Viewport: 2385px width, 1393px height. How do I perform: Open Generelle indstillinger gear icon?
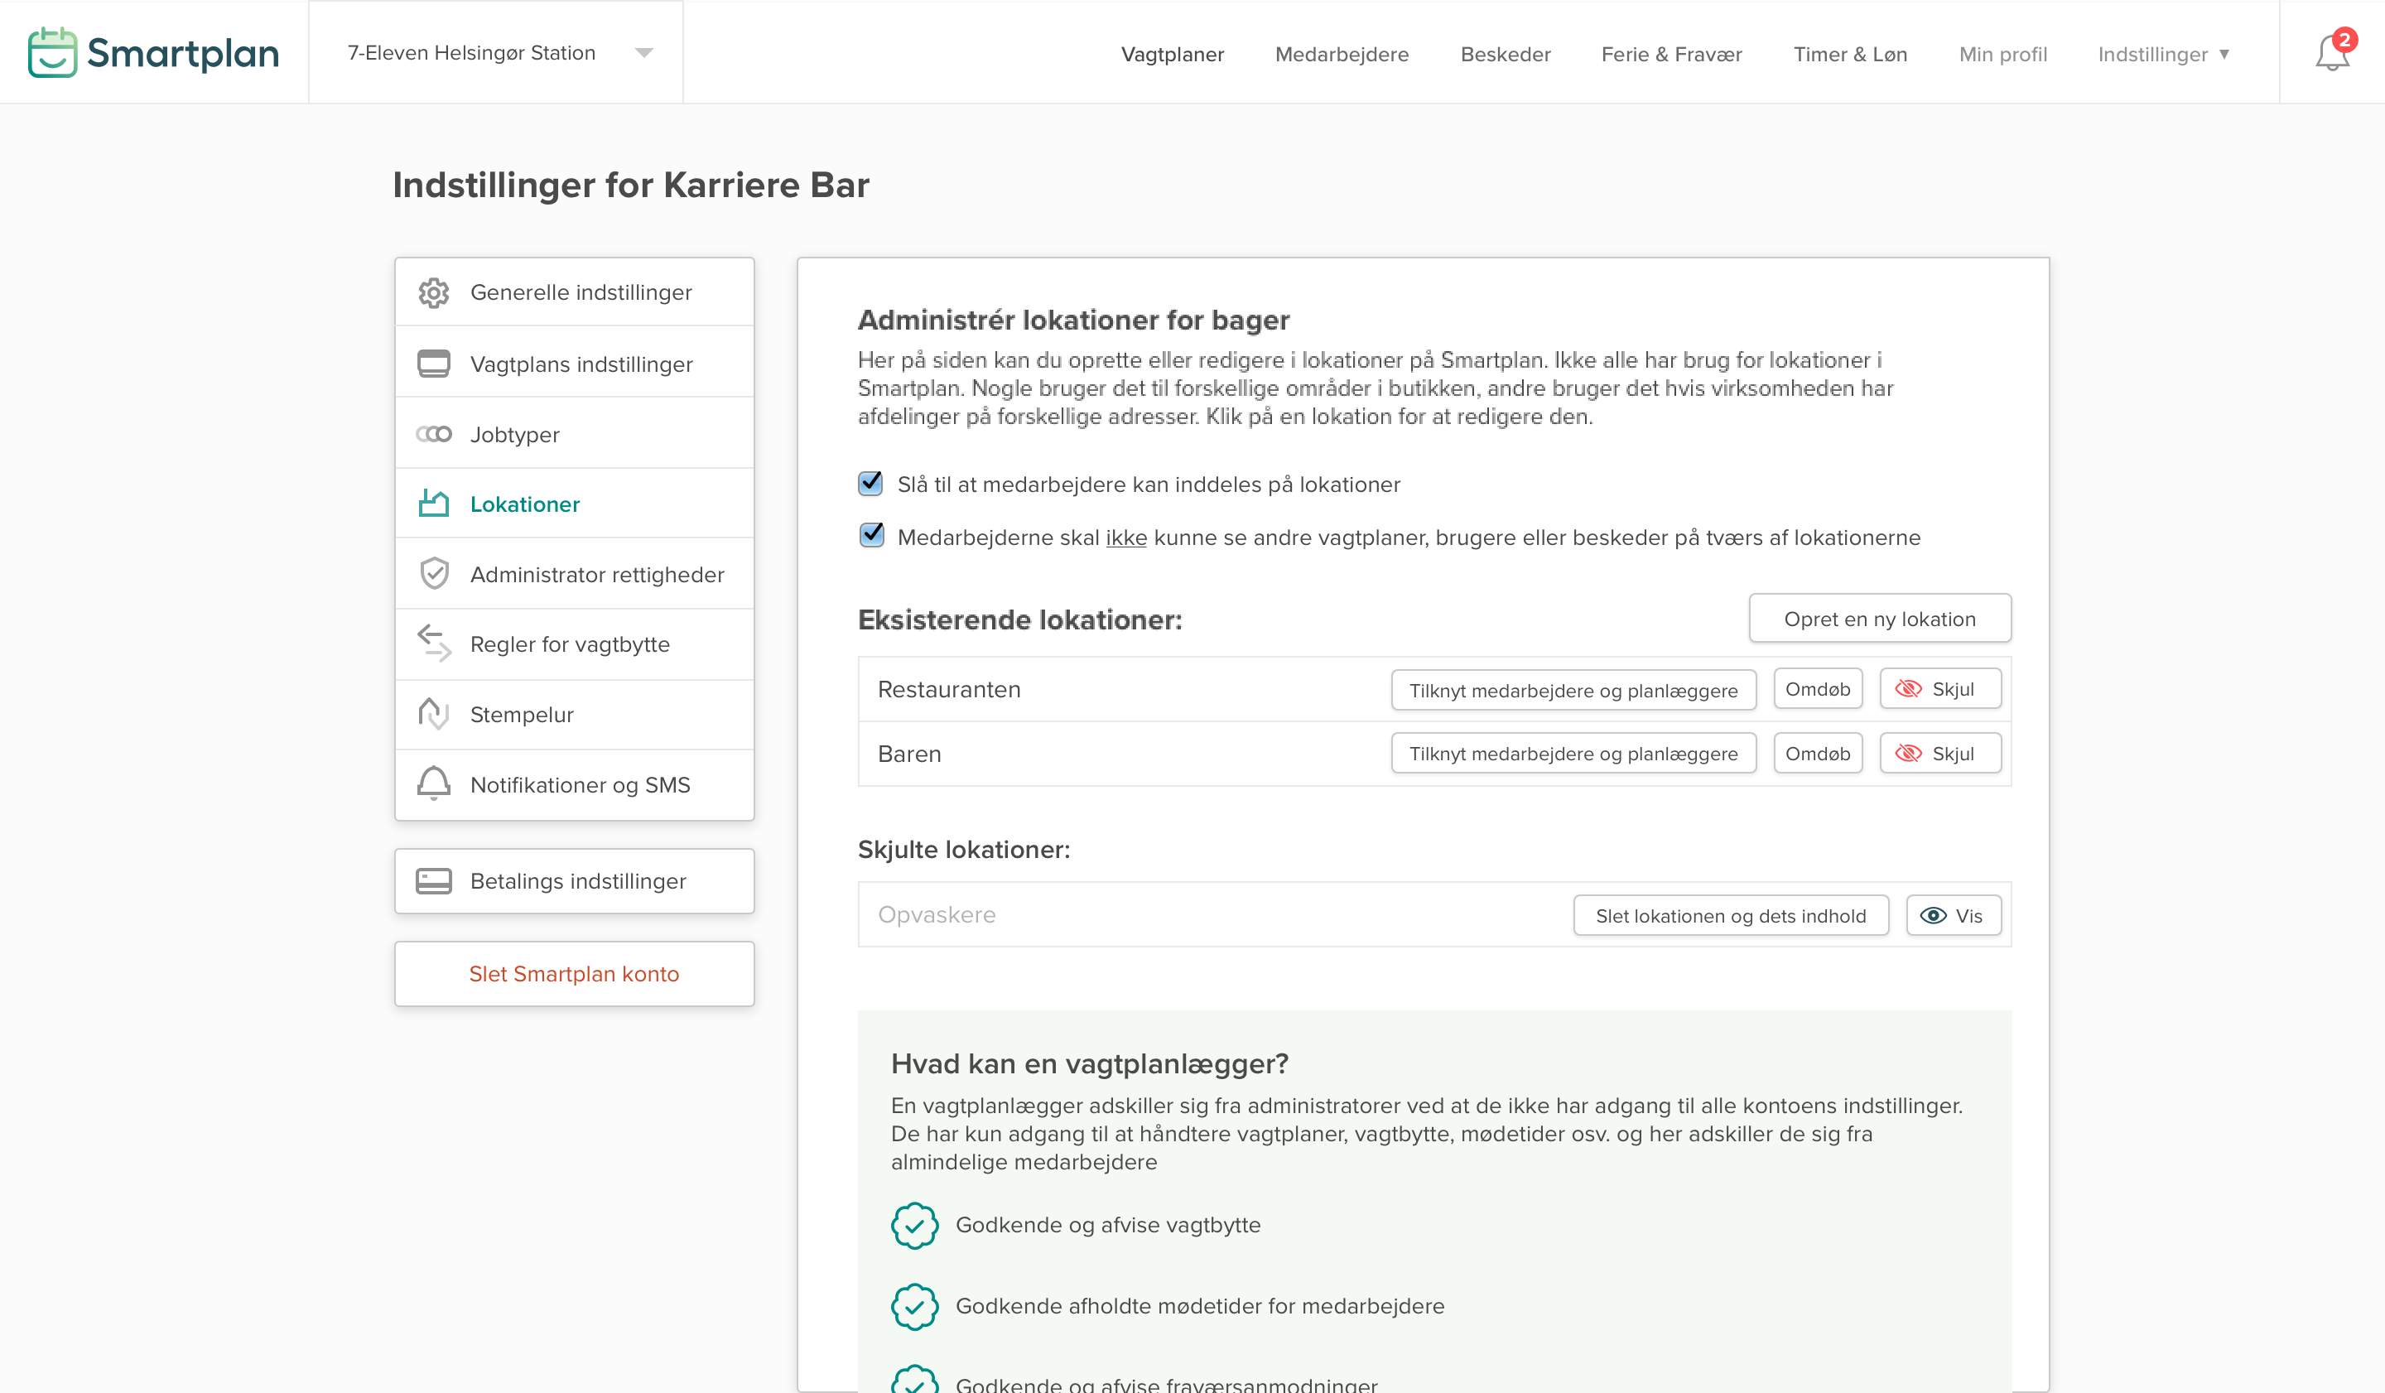click(x=433, y=292)
